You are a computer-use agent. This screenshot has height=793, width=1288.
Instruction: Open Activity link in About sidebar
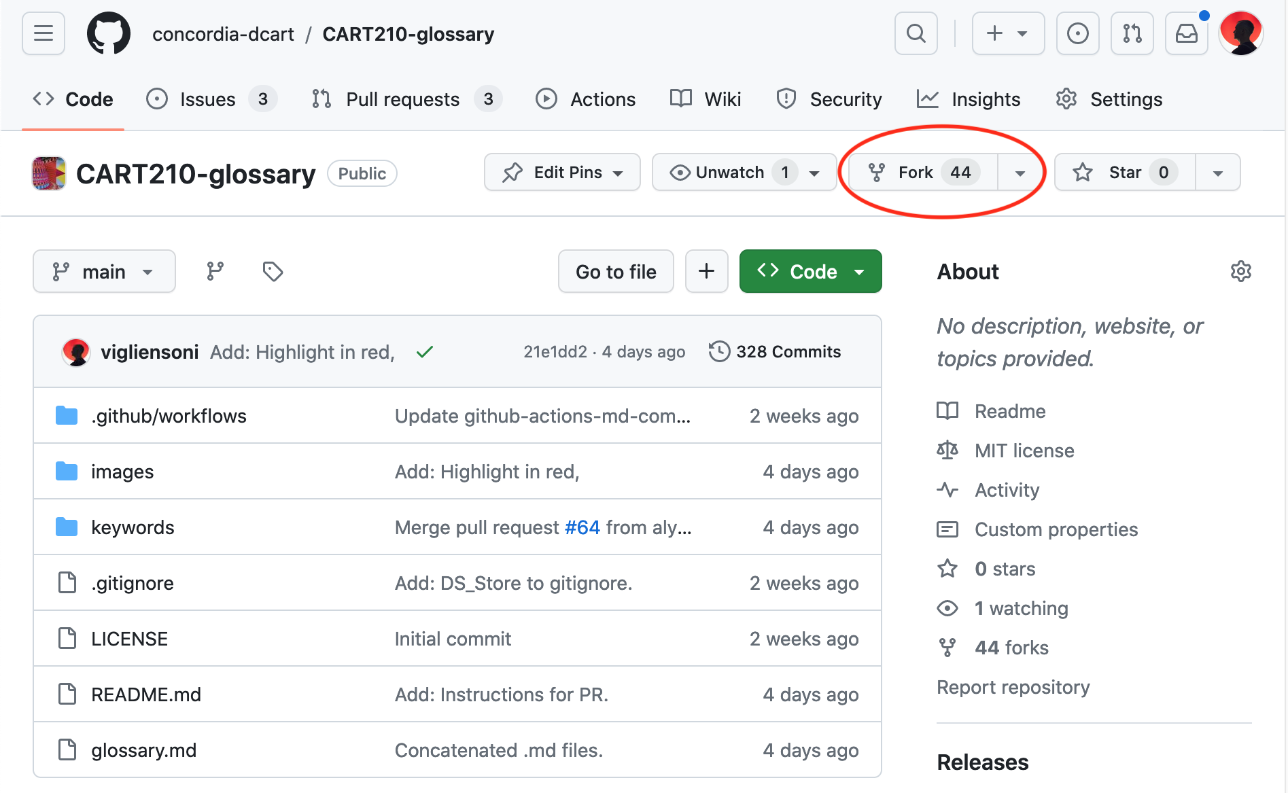tap(988, 490)
